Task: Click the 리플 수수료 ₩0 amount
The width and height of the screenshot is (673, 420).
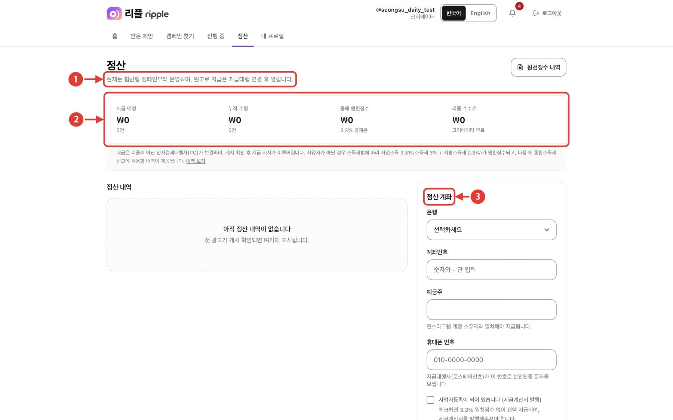Action: (458, 120)
